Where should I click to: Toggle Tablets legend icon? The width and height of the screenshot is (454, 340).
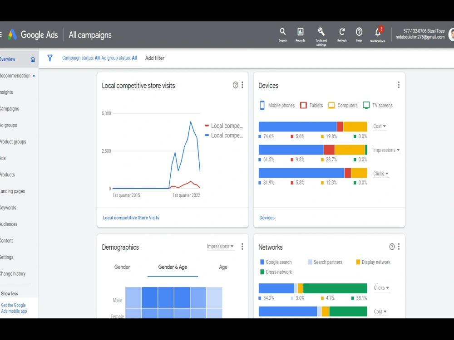pos(303,105)
